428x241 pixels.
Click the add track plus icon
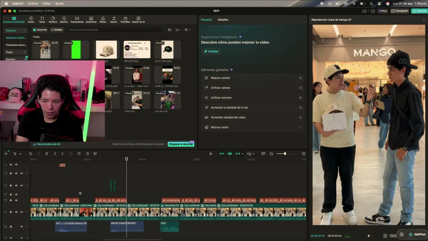6,154
